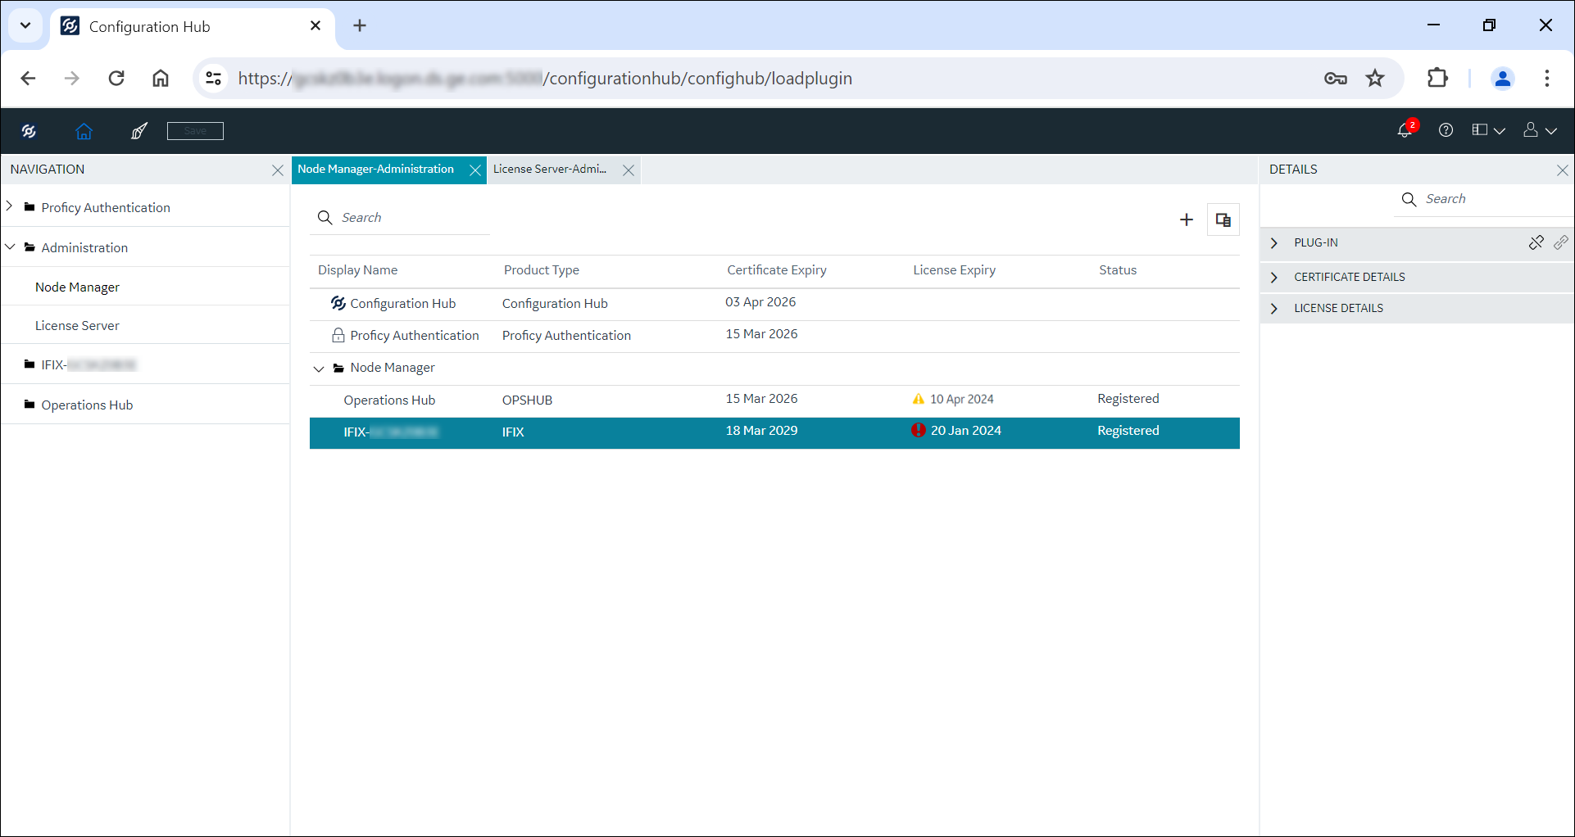Click the node list Search field

[400, 218]
